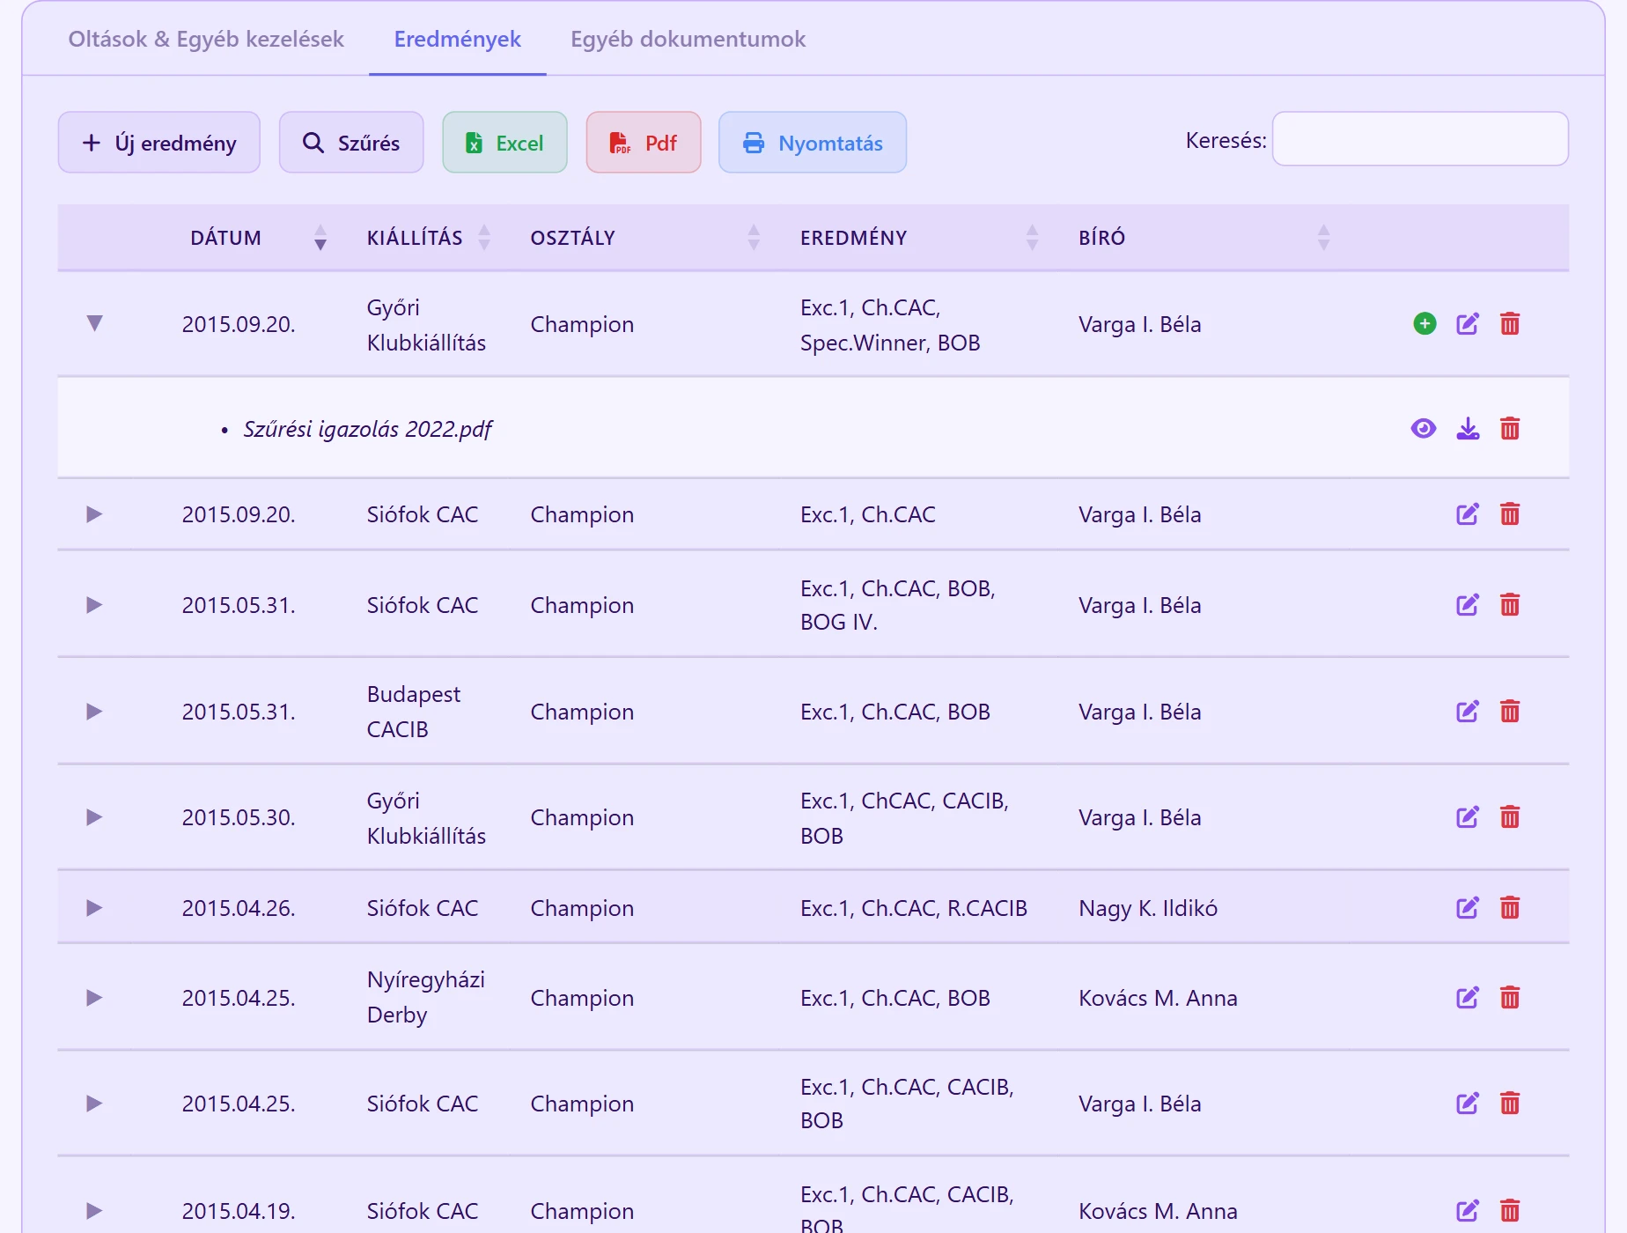
Task: Expand the Siófok CAC 2015.04.25. row
Action: click(94, 1104)
